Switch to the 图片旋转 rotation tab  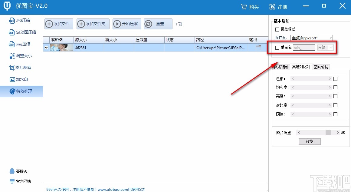[321, 67]
